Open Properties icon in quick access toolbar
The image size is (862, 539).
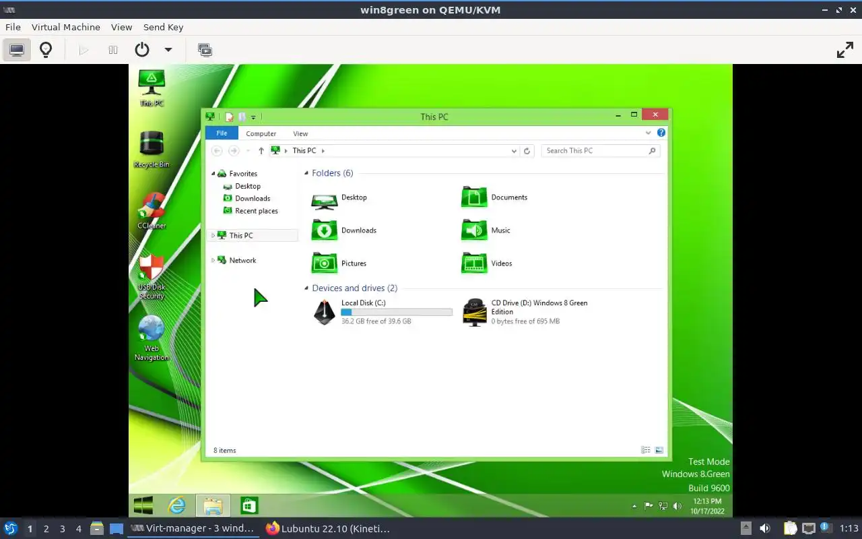click(x=229, y=117)
